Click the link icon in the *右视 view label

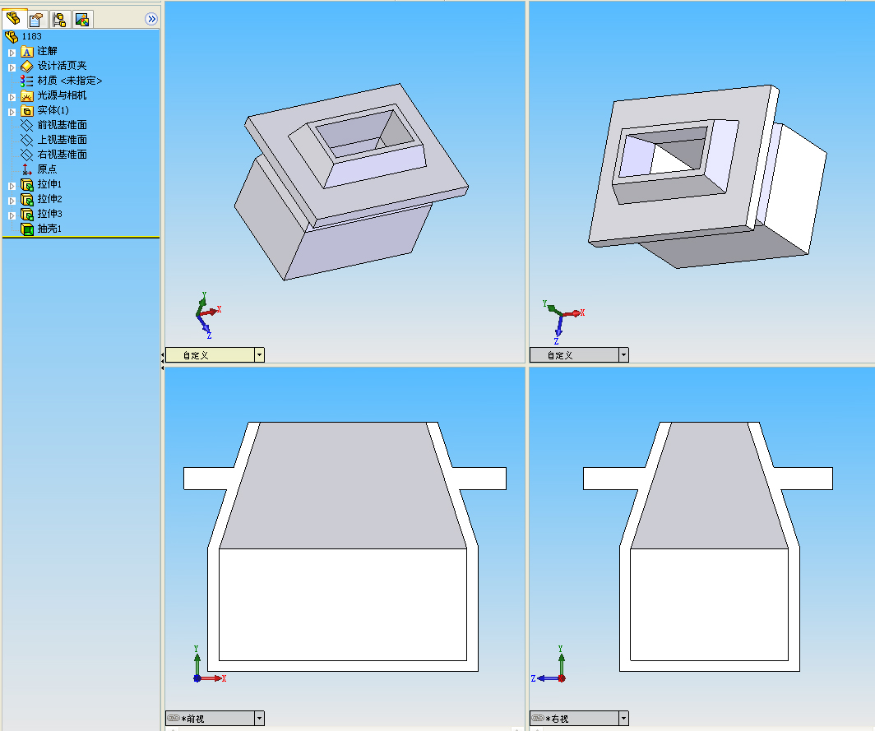pyautogui.click(x=537, y=718)
